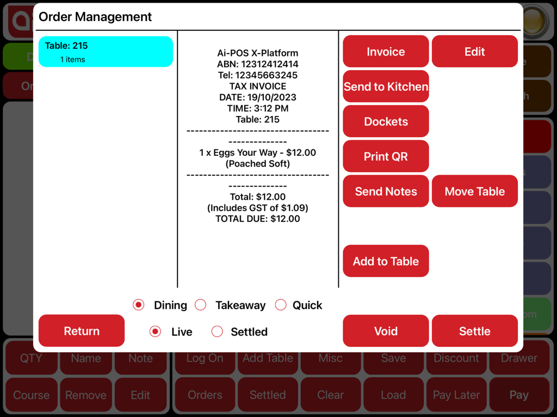Edit the selected order
Image resolution: width=557 pixels, height=417 pixels.
tap(474, 51)
